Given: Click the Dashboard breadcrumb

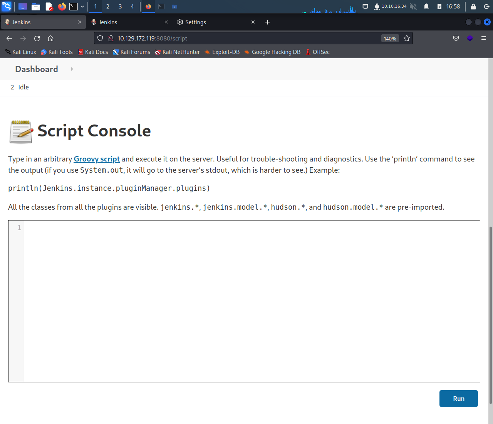Looking at the screenshot, I should [x=37, y=69].
